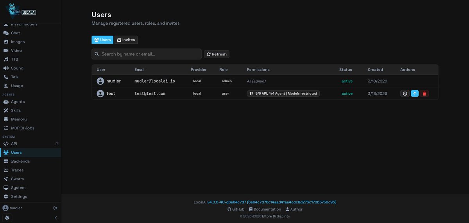This screenshot has width=469, height=223.
Task: Click the Refresh button
Action: [217, 54]
